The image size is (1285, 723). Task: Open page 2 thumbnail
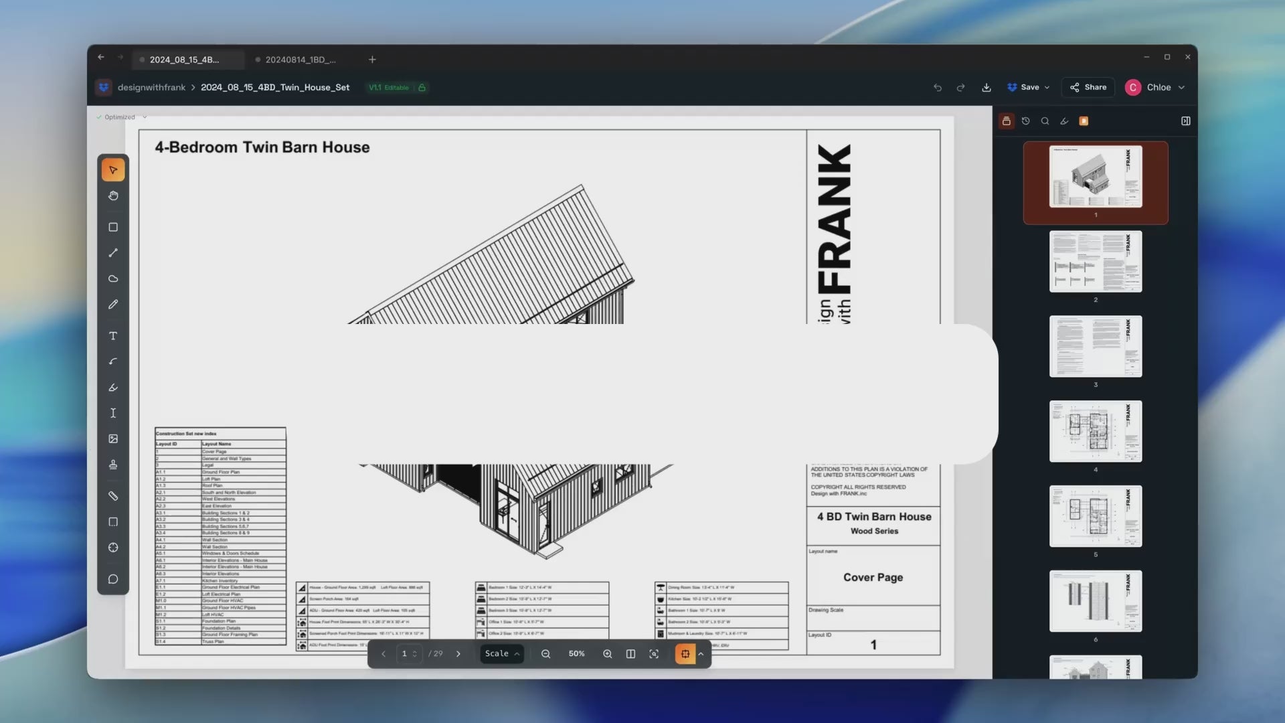1096,262
